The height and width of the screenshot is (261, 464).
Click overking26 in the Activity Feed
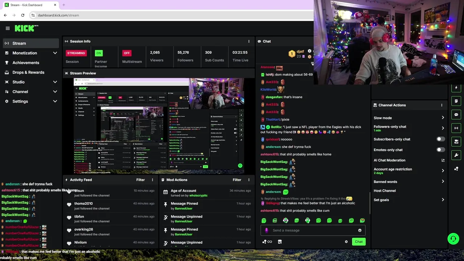pos(84,229)
